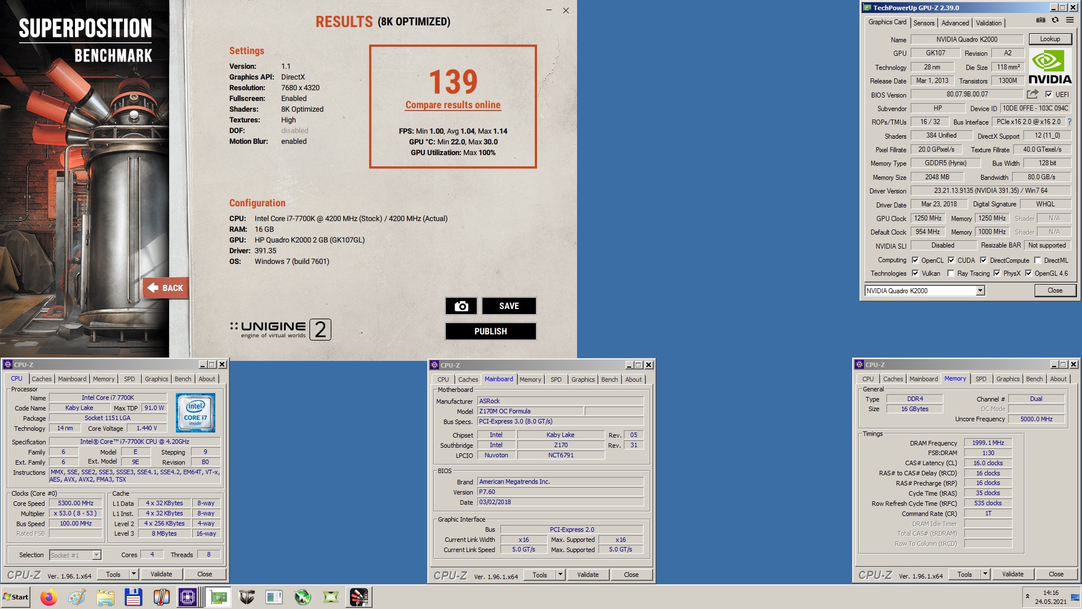Click the Core Speed value 5300.00 MHz

76,503
